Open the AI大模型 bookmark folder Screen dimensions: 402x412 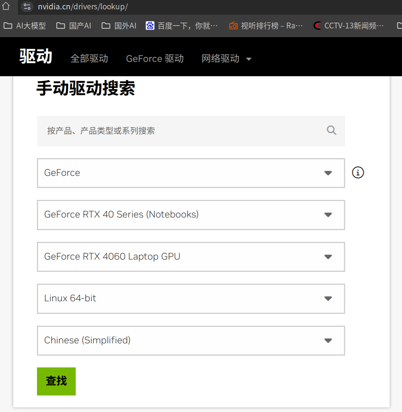(24, 26)
